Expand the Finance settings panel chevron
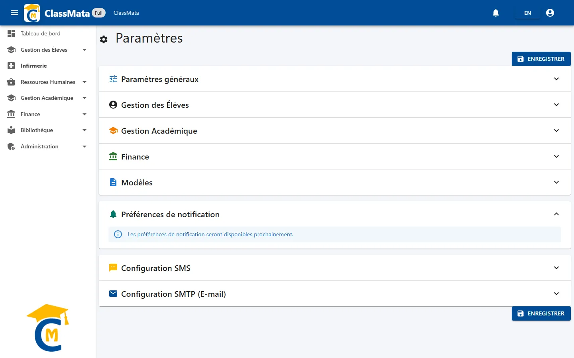574x358 pixels. click(x=556, y=156)
